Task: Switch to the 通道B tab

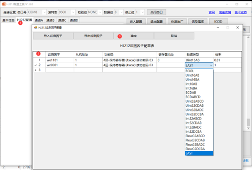Action: [50, 20]
